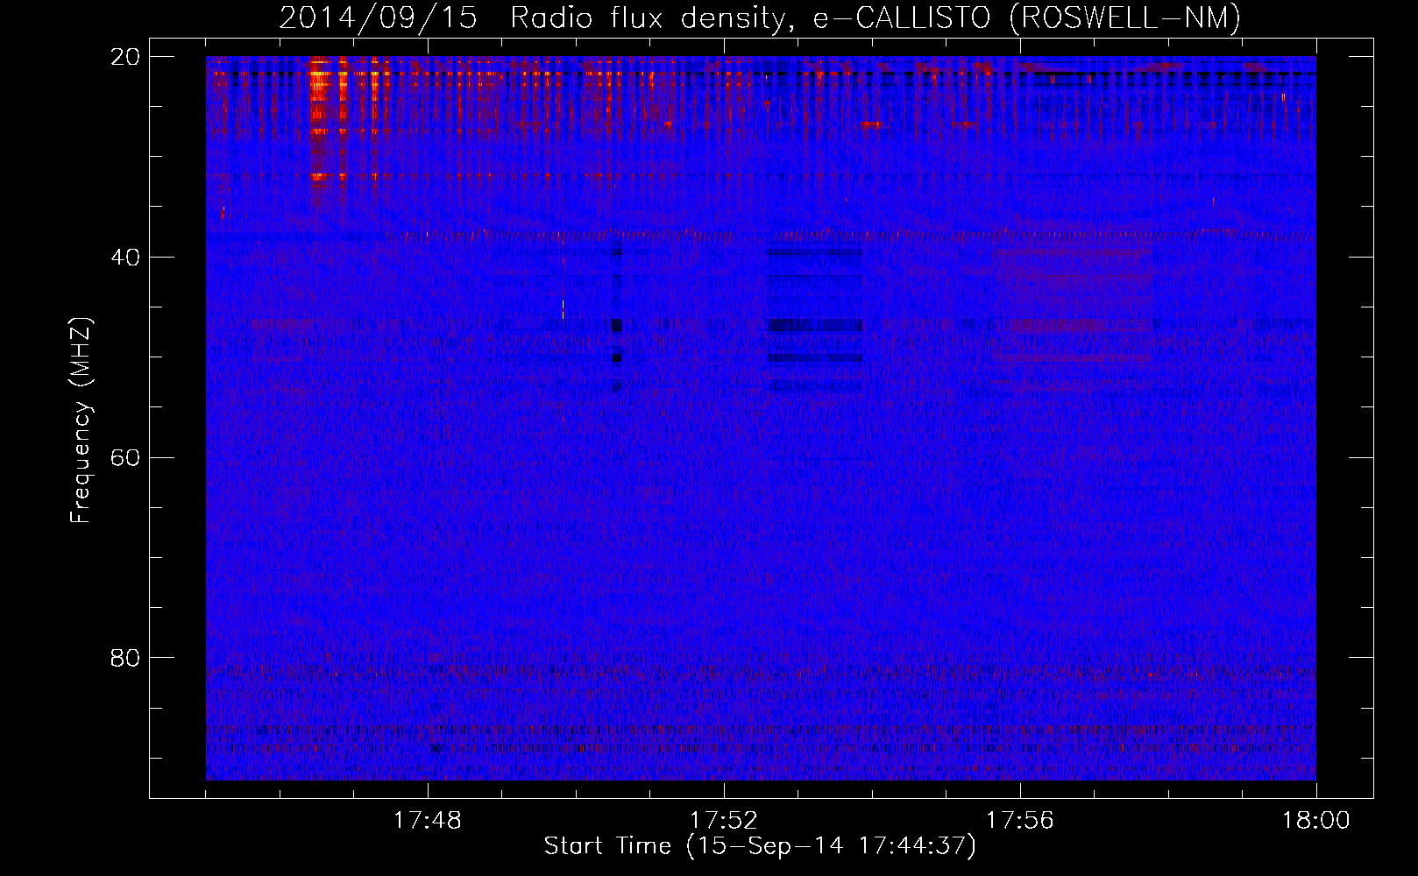Click the 60 MHz frequency tick label
This screenshot has height=876, width=1418.
[x=125, y=458]
